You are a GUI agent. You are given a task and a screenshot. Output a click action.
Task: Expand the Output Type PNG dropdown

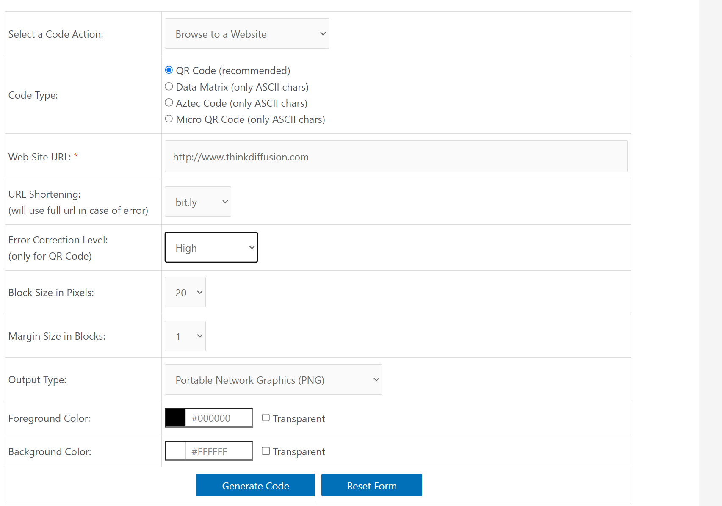[x=273, y=379]
